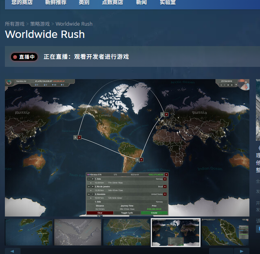Click the globe minimap in game corner
This screenshot has width=260, height=254.
[244, 84]
